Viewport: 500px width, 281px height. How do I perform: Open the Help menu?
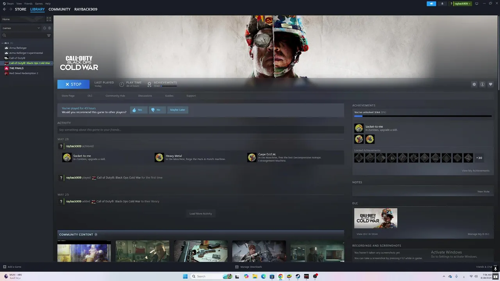click(48, 4)
